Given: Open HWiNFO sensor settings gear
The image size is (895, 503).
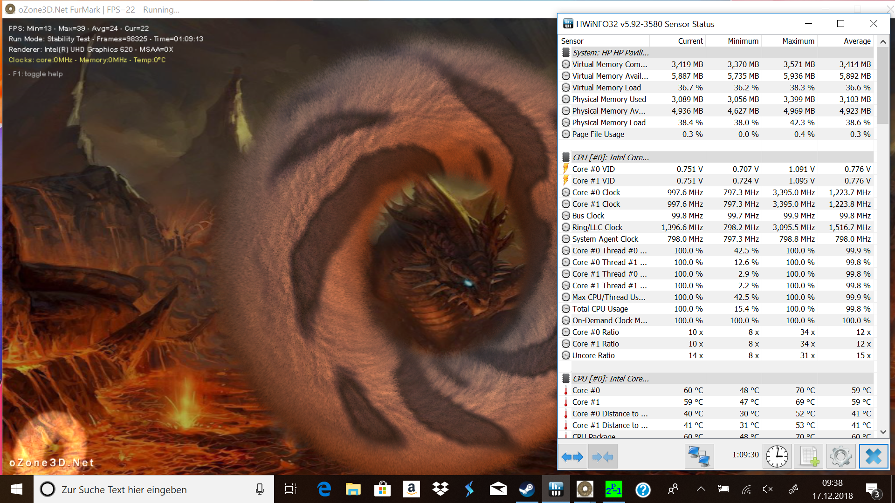Looking at the screenshot, I should (841, 456).
